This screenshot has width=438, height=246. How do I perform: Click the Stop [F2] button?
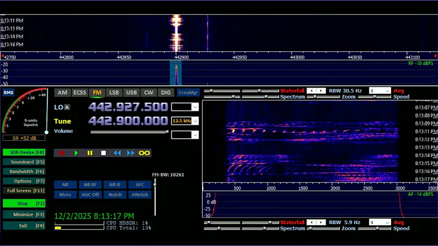point(24,203)
